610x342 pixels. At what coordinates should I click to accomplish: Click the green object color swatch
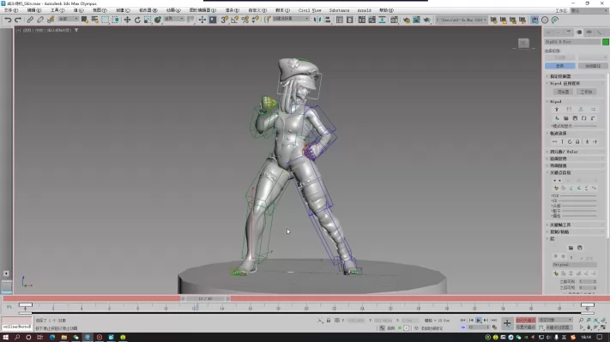tap(606, 42)
